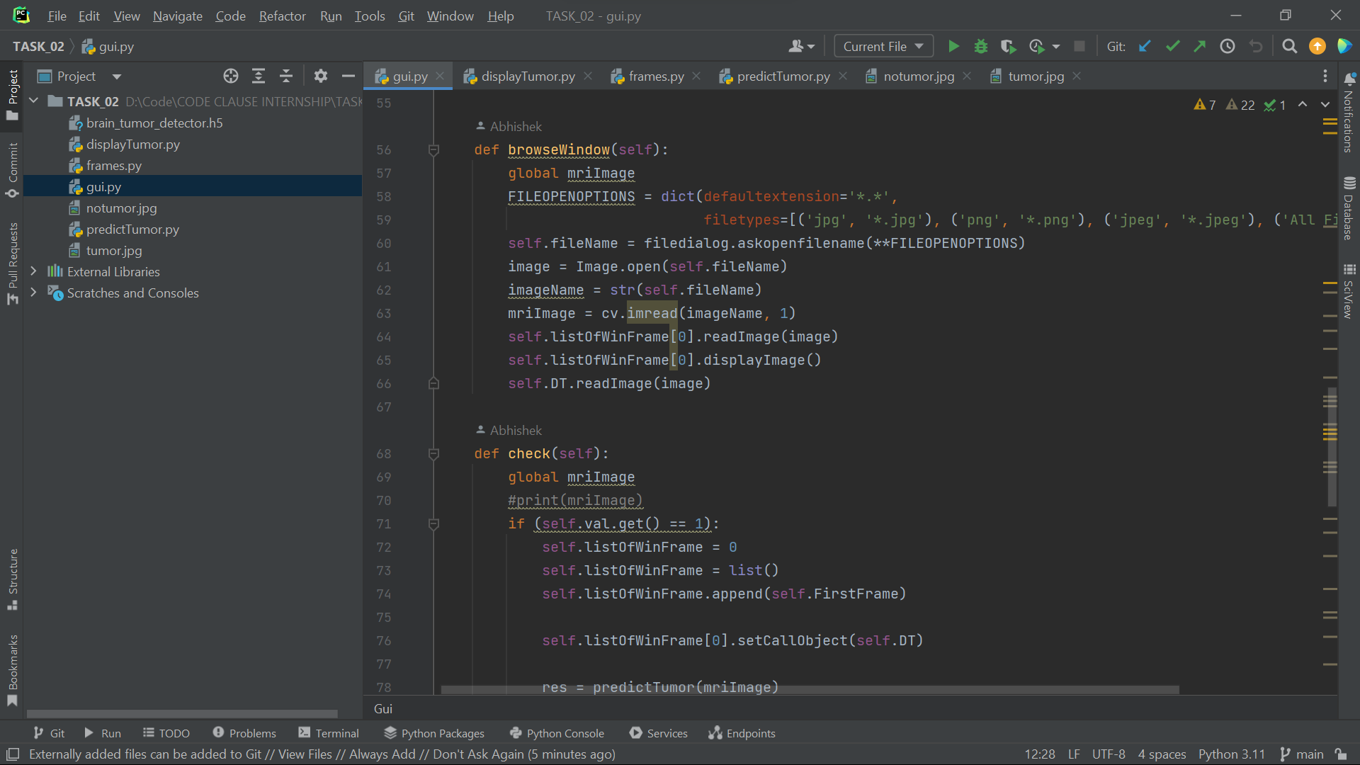Click Git Push arrow icon
The height and width of the screenshot is (765, 1360).
point(1200,47)
